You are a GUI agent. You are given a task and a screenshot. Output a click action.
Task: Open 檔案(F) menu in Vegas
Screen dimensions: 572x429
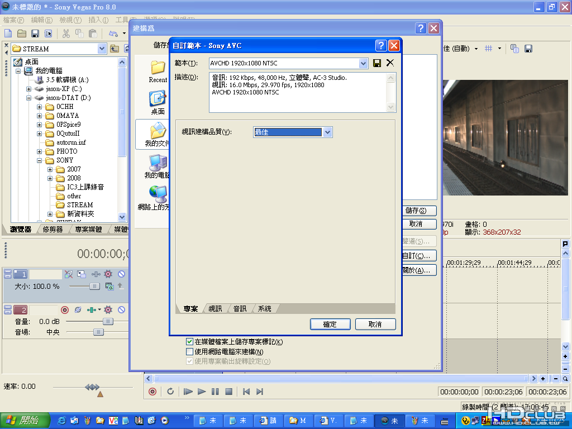pos(13,20)
